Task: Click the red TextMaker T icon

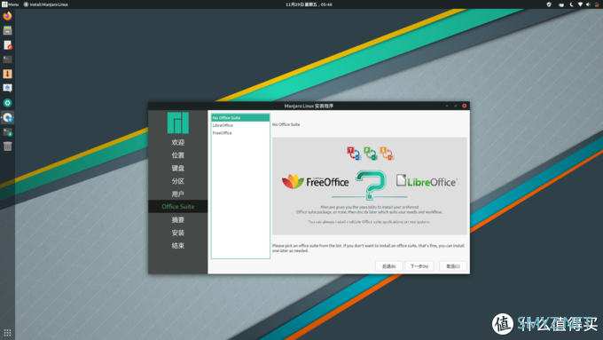Action: [x=354, y=154]
